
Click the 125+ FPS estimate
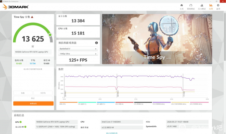coord(78,60)
